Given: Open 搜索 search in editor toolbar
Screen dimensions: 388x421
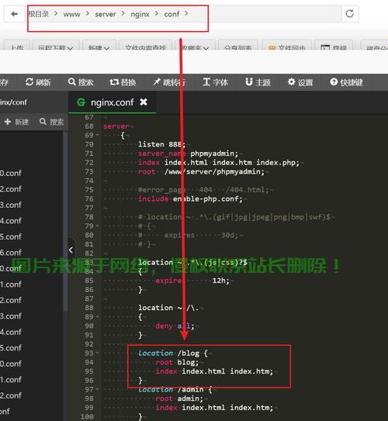Looking at the screenshot, I should [81, 82].
